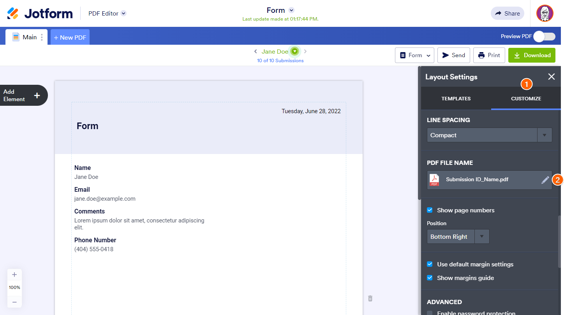The height and width of the screenshot is (315, 564).
Task: Click the + New PDF tab
Action: 70,37
